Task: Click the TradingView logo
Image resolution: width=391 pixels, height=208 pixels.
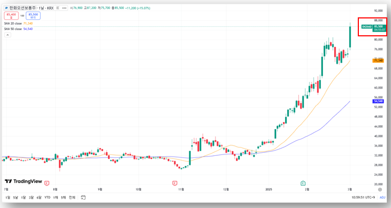Action: pos(23,181)
